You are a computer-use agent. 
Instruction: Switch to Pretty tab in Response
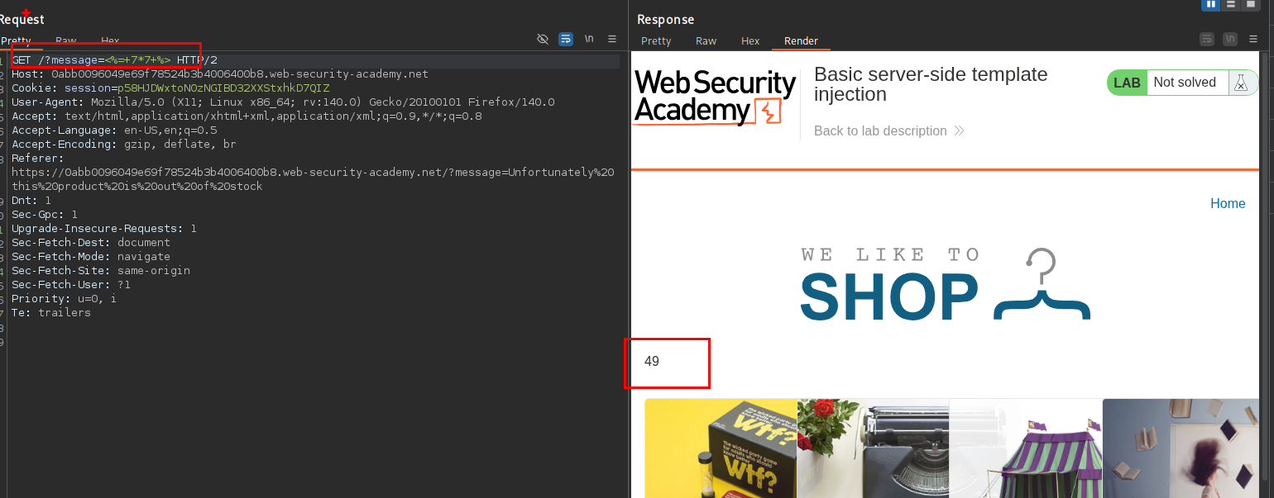(x=656, y=40)
